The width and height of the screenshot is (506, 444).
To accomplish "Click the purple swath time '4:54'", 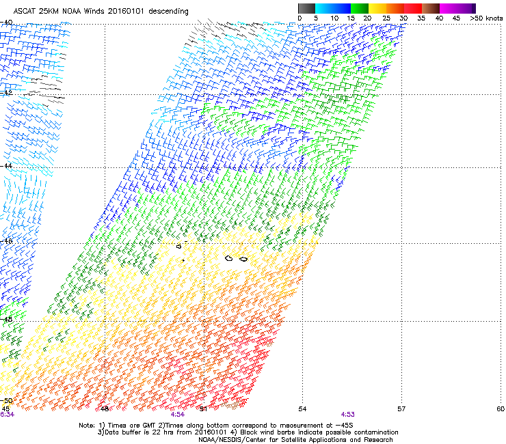I will pyautogui.click(x=178, y=415).
